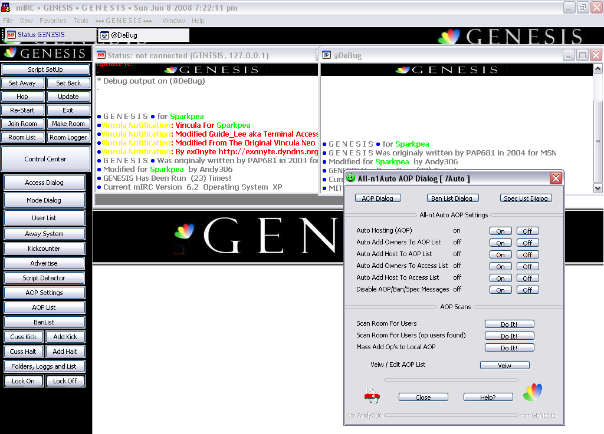Viewport: 604px width, 434px height.
Task: Open the Window menu
Action: 173,21
